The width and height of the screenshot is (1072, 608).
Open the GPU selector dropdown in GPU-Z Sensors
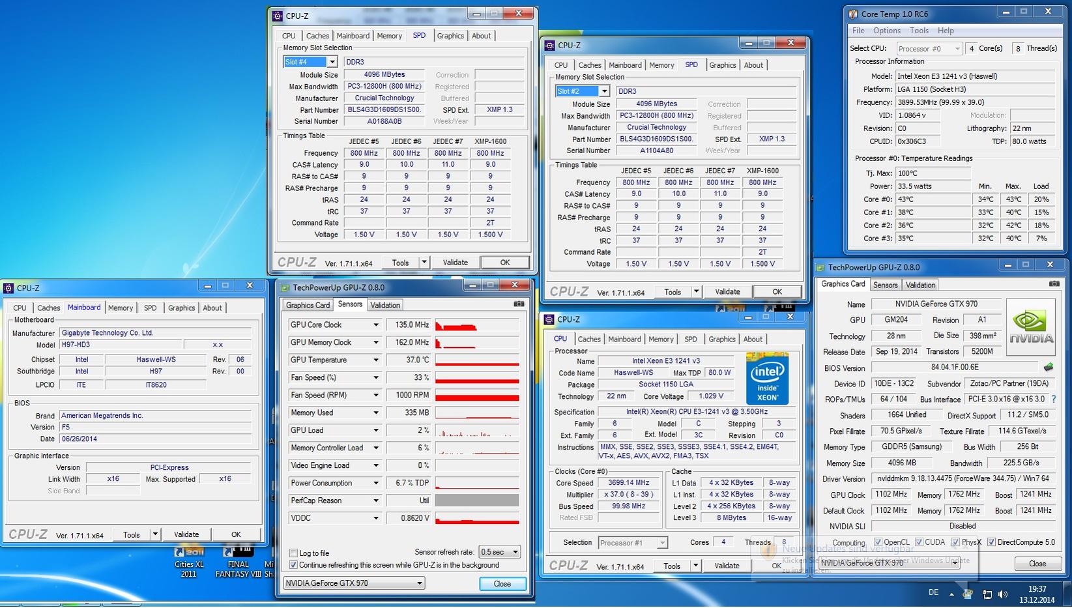pyautogui.click(x=354, y=583)
